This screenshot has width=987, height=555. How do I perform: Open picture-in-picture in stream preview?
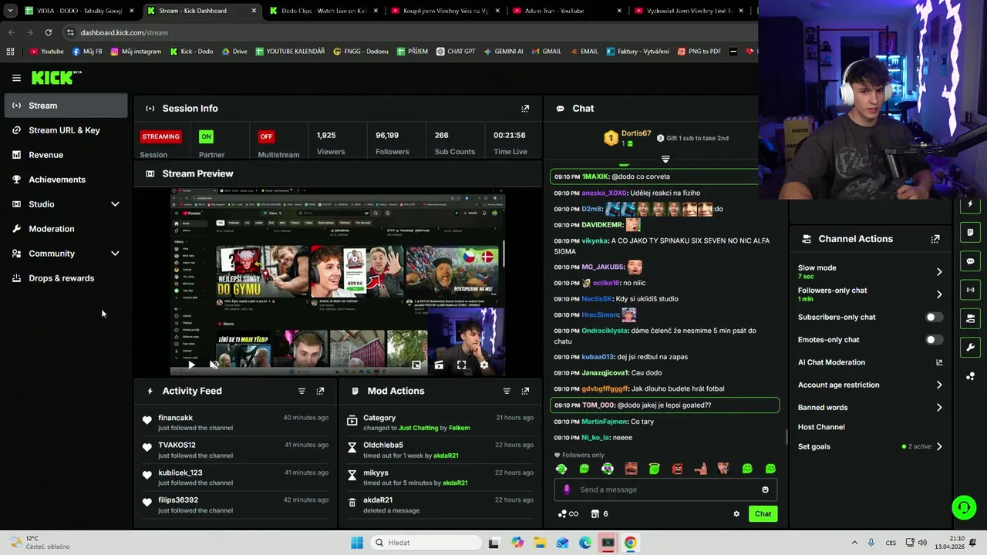[x=416, y=365]
